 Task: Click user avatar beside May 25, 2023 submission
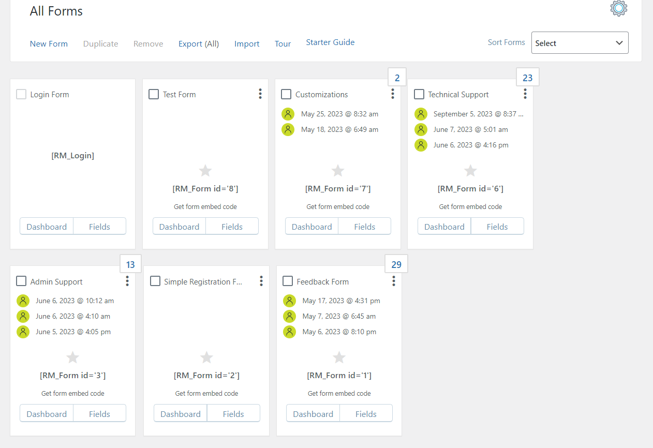click(x=288, y=114)
